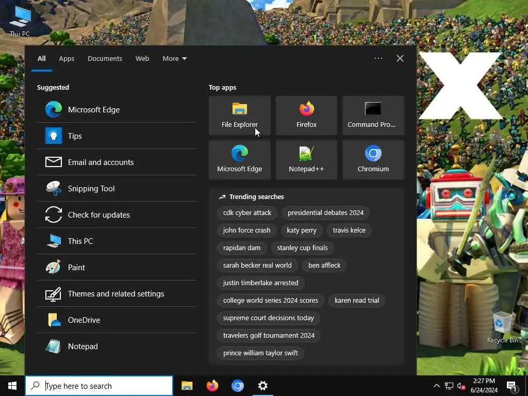This screenshot has height=396, width=528.
Task: Search trending 'supreme court decisions today'
Action: click(268, 318)
